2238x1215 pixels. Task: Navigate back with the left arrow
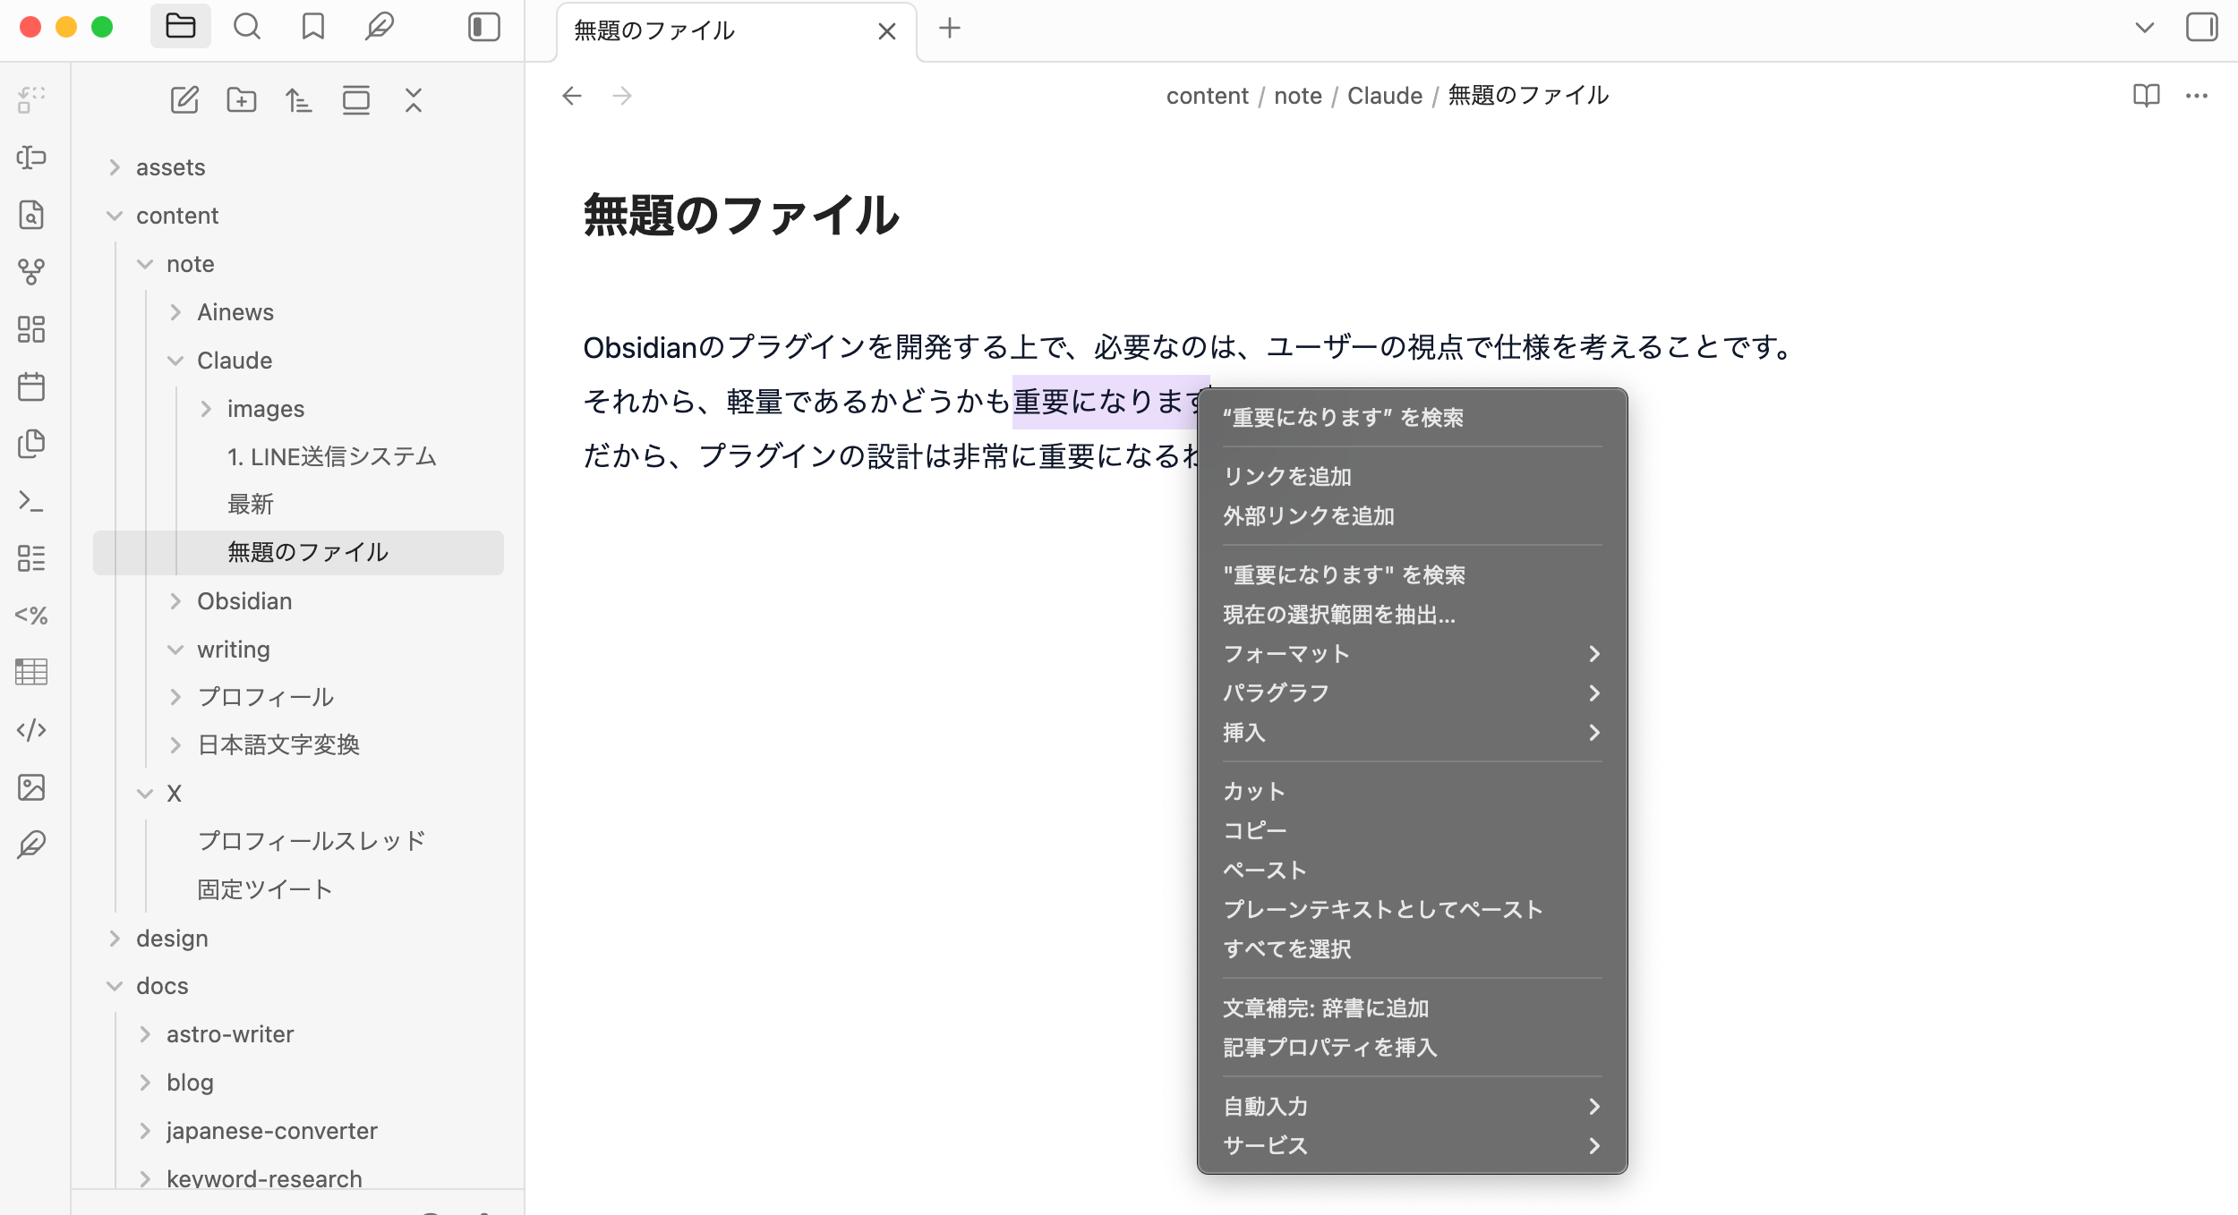click(x=572, y=96)
